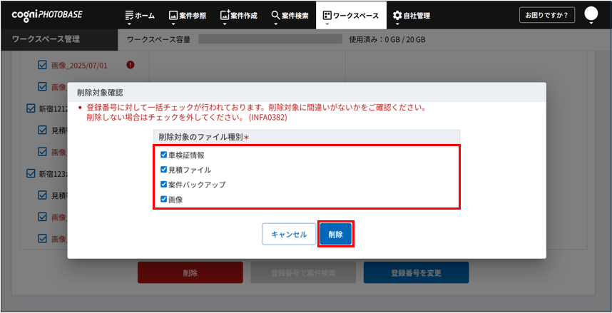This screenshot has height=313, width=612.
Task: Click the user avatar icon
Action: pyautogui.click(x=591, y=14)
